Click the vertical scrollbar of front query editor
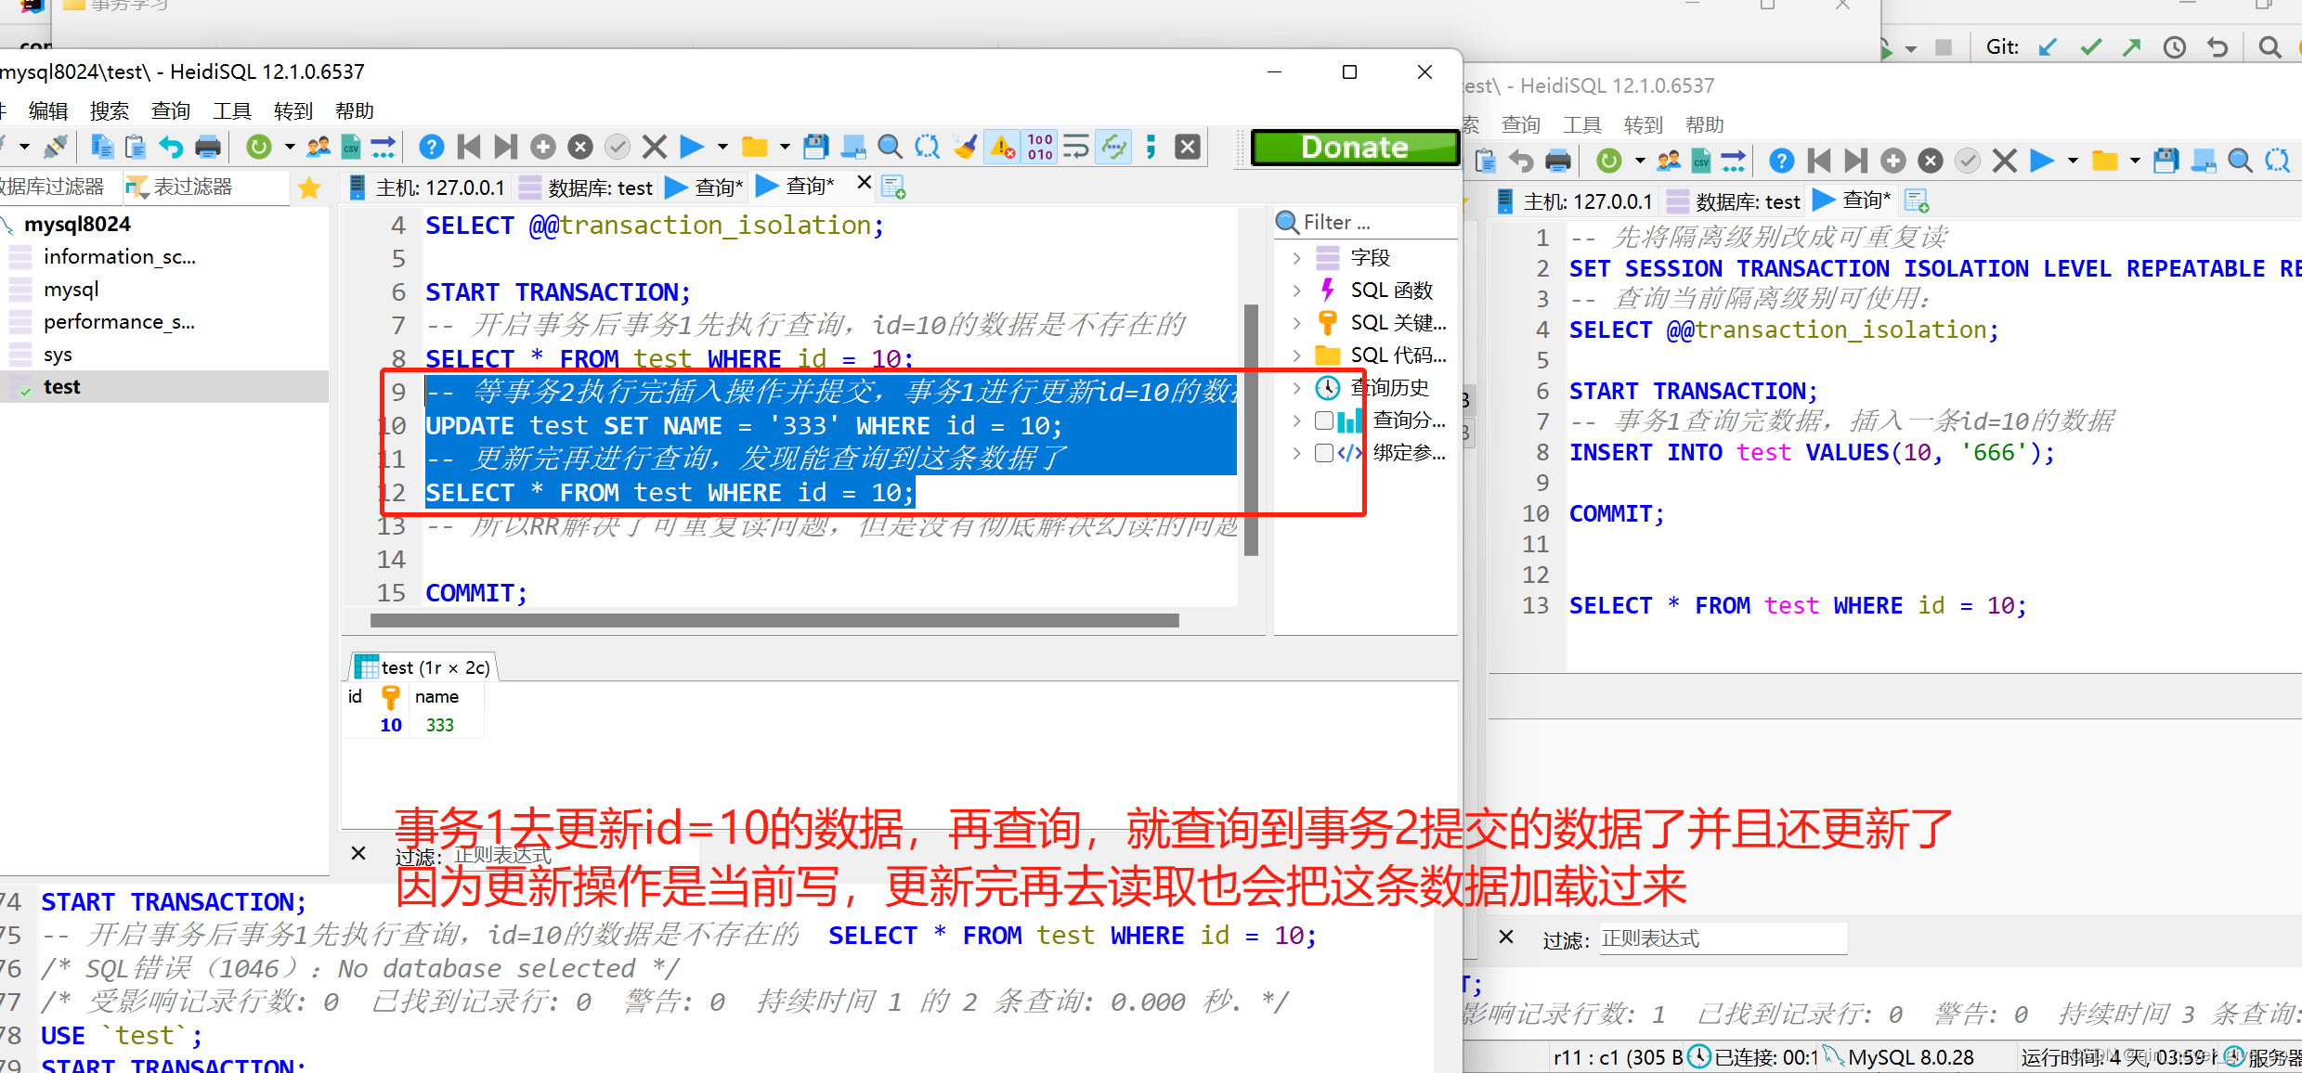The height and width of the screenshot is (1073, 2302). [1251, 429]
